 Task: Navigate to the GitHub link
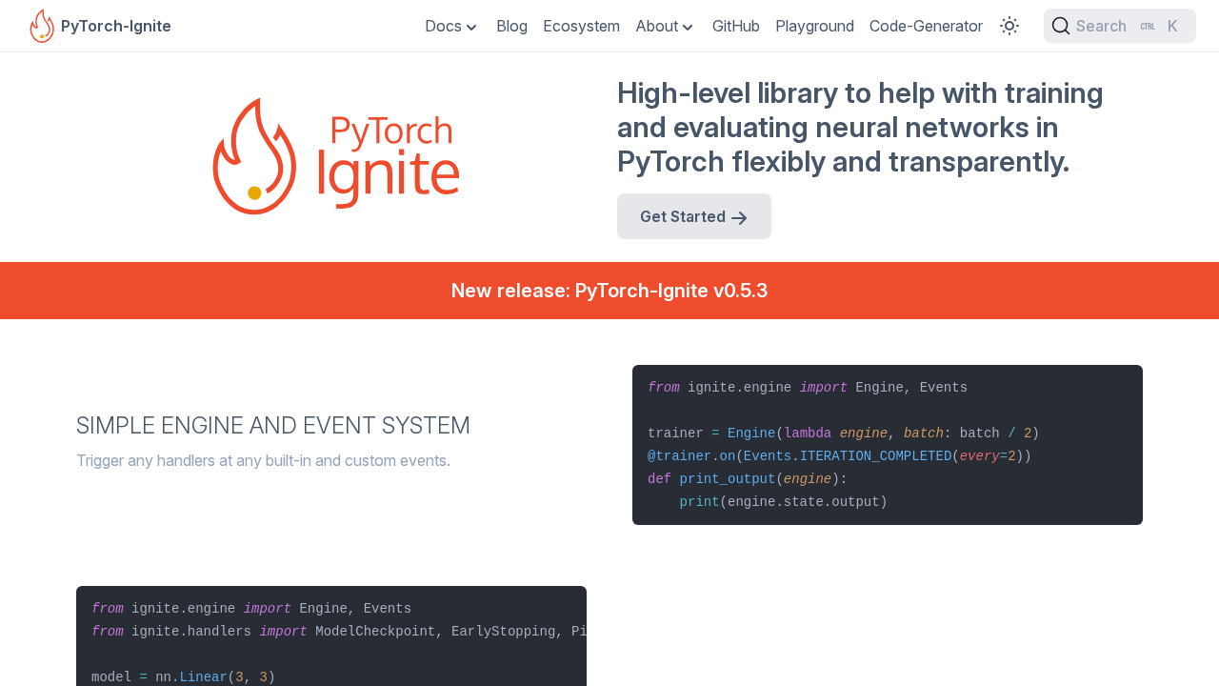point(735,25)
